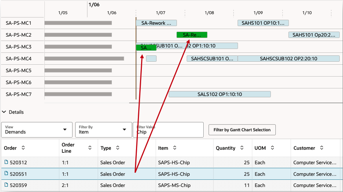Image resolution: width=343 pixels, height=192 pixels.
Task: Click the 1/07 date header
Action: coord(160,13)
